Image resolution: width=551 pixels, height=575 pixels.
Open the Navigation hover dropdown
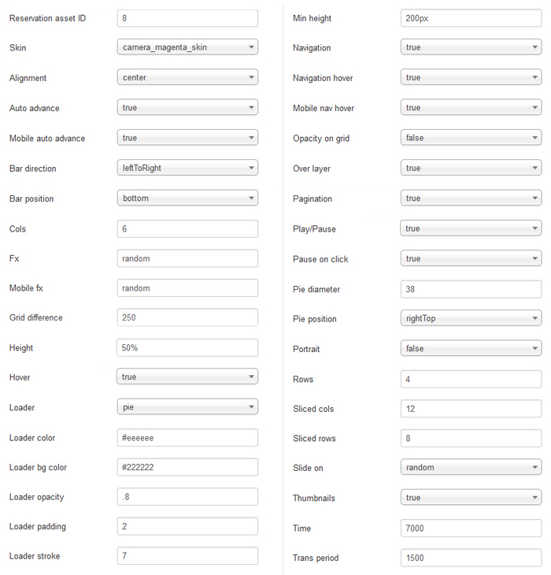click(471, 77)
